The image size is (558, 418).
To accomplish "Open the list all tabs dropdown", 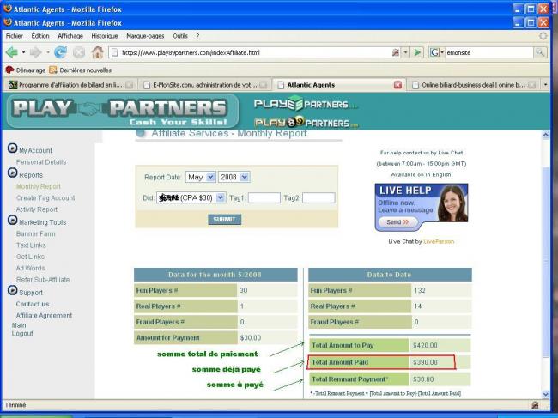I will [545, 85].
